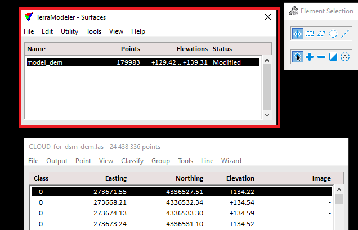Click the Image column header

321,178
